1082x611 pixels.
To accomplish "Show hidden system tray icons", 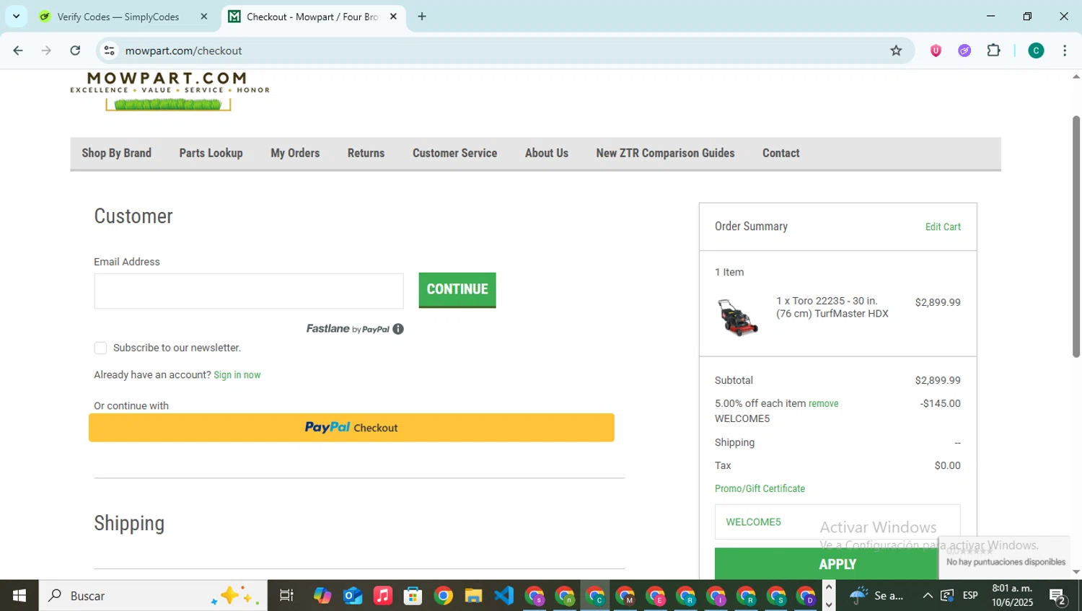I will [x=928, y=596].
